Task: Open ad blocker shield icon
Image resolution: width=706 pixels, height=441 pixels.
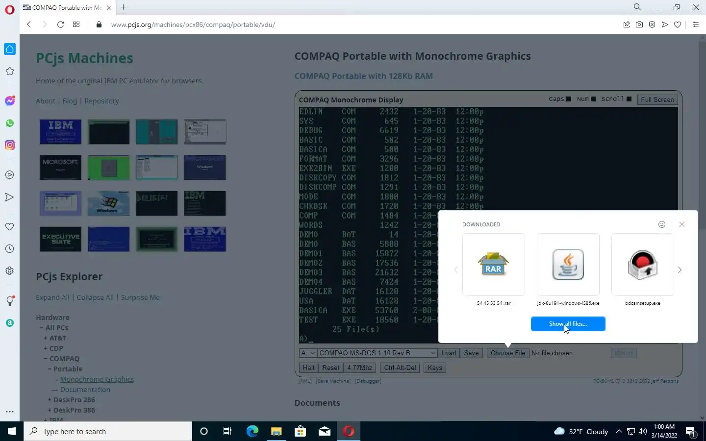Action: pos(652,24)
